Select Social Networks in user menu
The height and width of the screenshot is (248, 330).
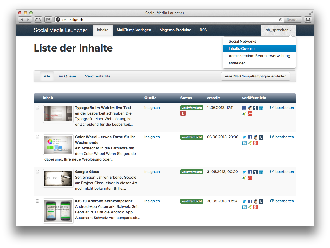tap(259, 42)
